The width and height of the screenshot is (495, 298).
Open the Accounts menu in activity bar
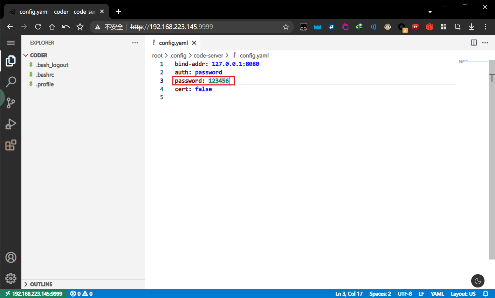[11, 257]
